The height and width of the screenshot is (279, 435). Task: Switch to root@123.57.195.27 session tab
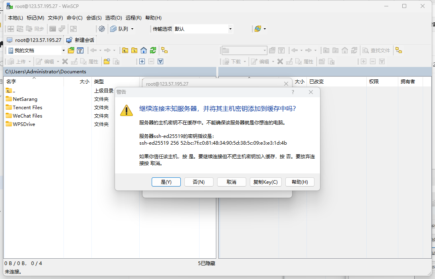pyautogui.click(x=34, y=40)
